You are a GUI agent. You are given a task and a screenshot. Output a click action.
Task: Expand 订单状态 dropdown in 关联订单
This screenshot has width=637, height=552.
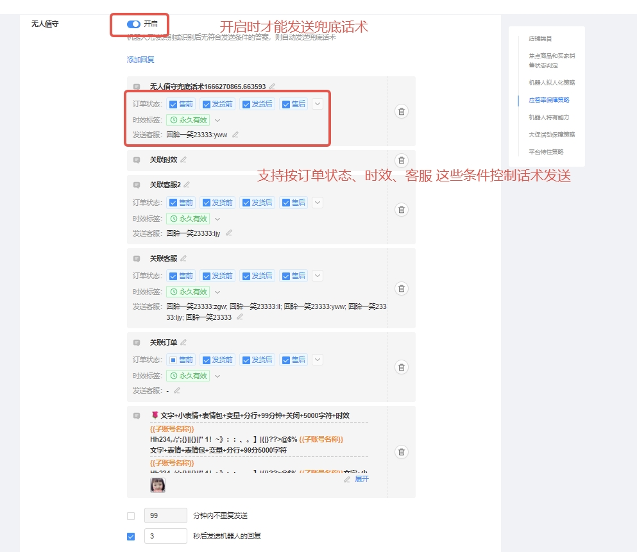click(318, 360)
